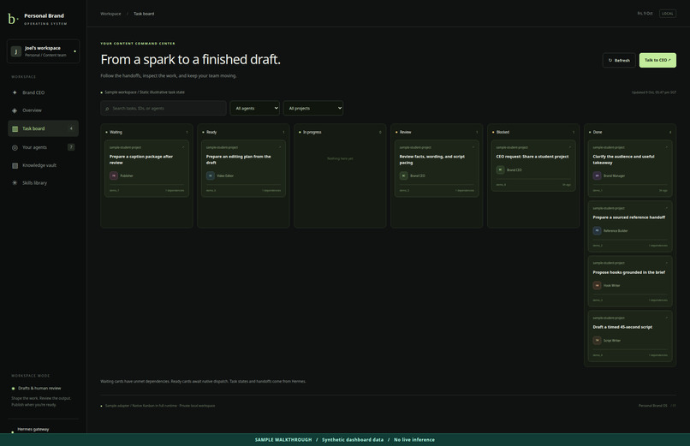Click the Publisher agent avatar on caption card
The width and height of the screenshot is (690, 446).
[x=114, y=175]
